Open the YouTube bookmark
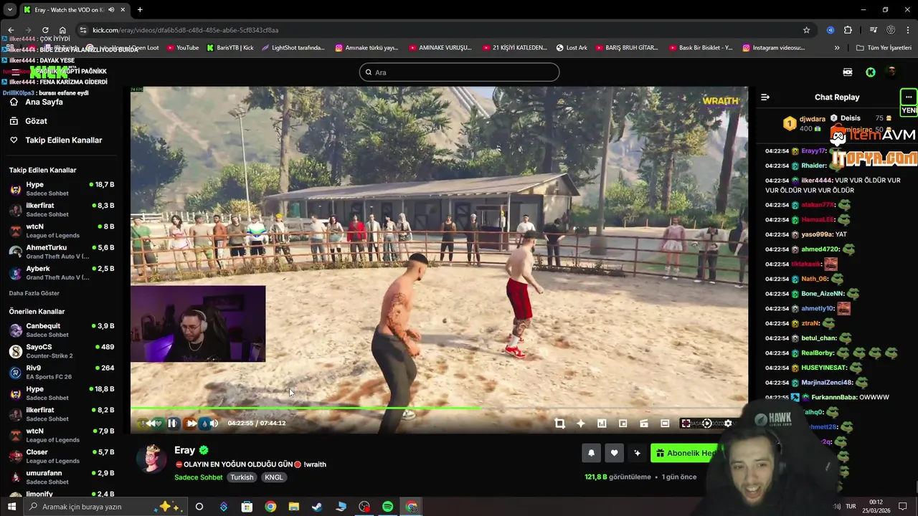918x516 pixels. tap(182, 48)
